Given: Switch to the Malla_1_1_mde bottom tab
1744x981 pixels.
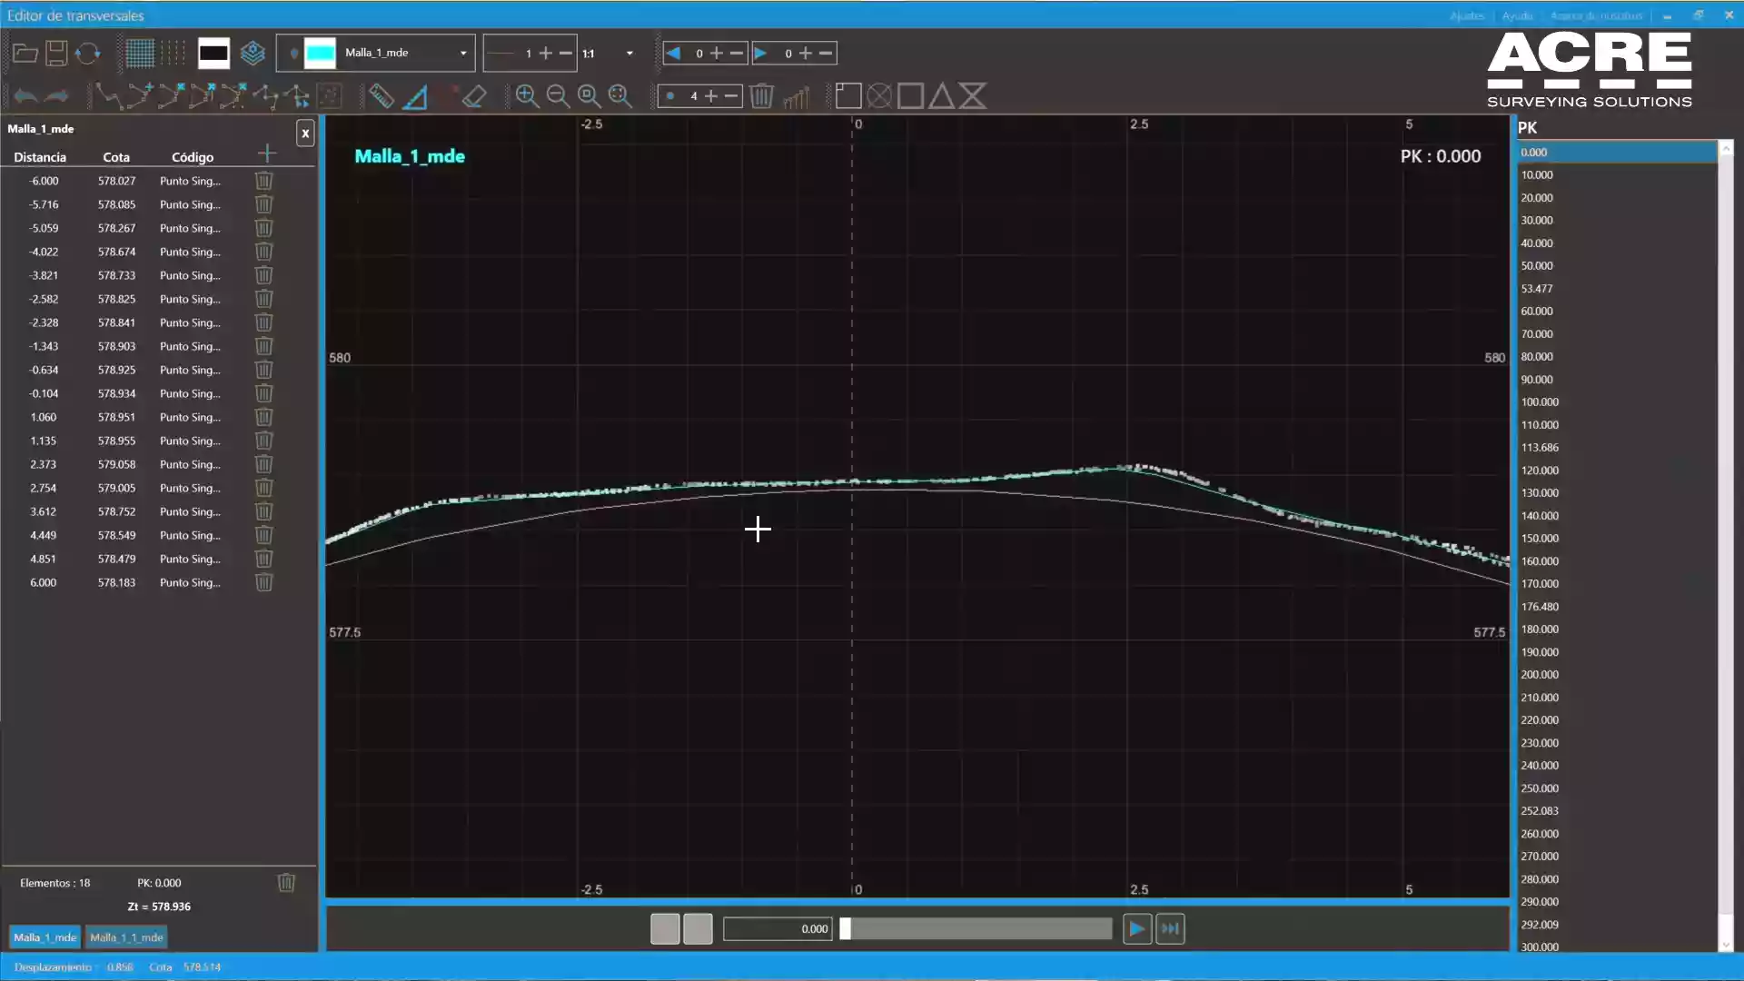Looking at the screenshot, I should tap(126, 937).
